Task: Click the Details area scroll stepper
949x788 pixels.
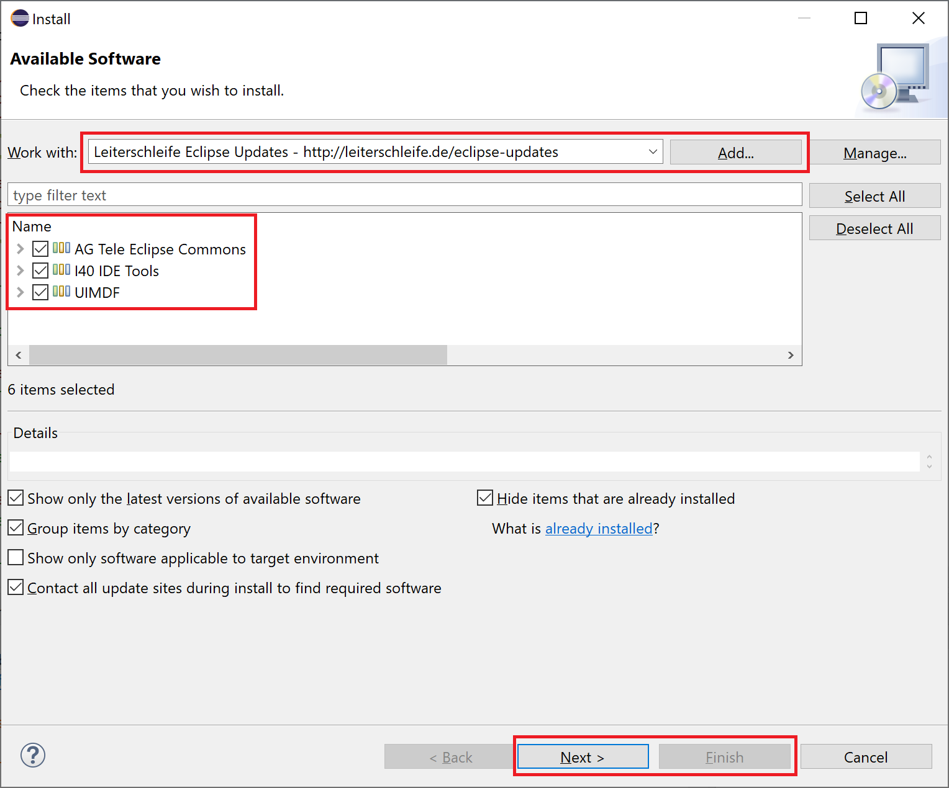Action: point(929,462)
